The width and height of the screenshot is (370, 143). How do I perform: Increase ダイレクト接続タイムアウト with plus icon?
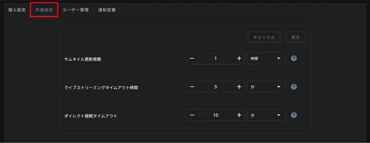point(239,115)
